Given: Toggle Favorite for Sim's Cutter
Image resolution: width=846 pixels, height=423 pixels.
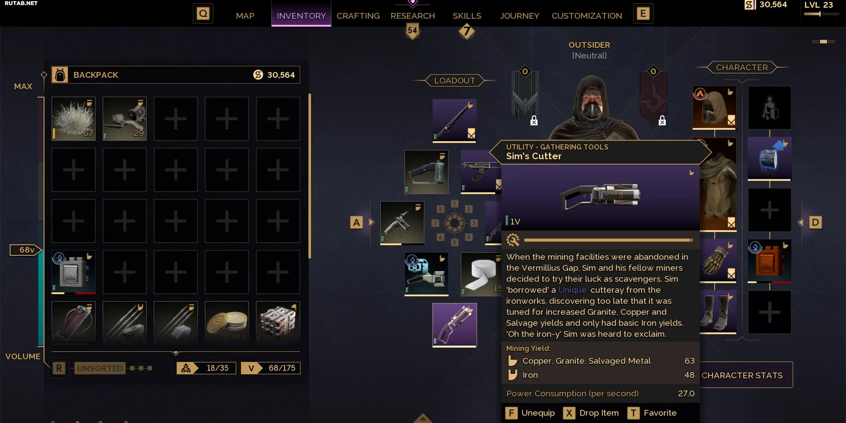Looking at the screenshot, I should tap(652, 413).
